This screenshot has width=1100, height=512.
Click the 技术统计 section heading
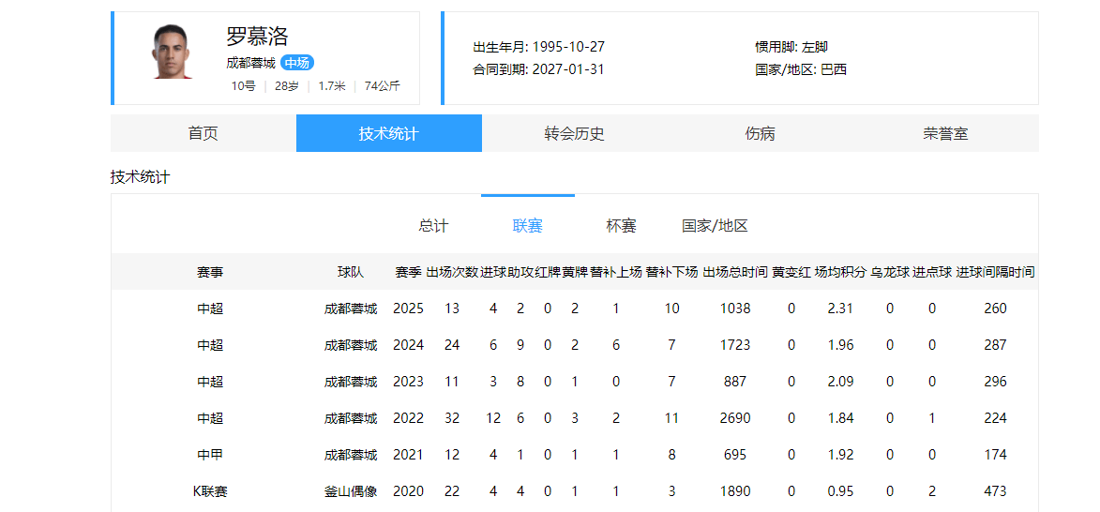140,176
